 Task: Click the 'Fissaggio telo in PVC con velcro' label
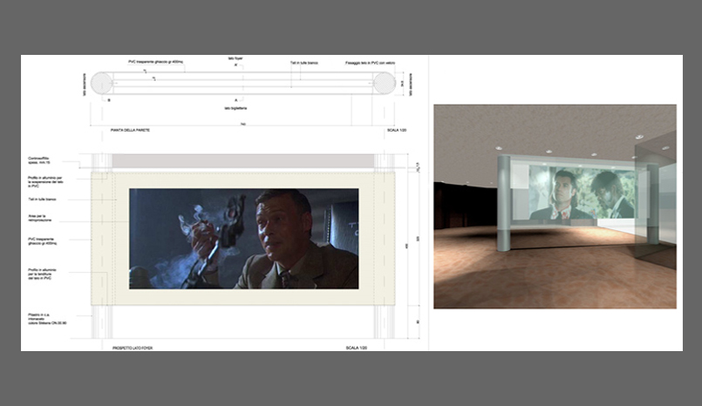370,63
